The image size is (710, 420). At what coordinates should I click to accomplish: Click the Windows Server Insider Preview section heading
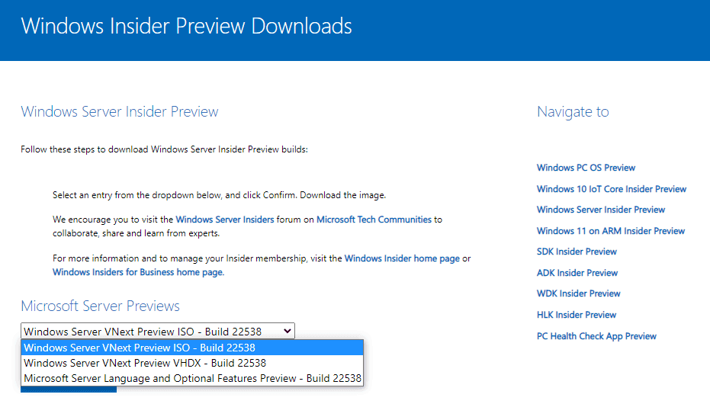pos(120,112)
